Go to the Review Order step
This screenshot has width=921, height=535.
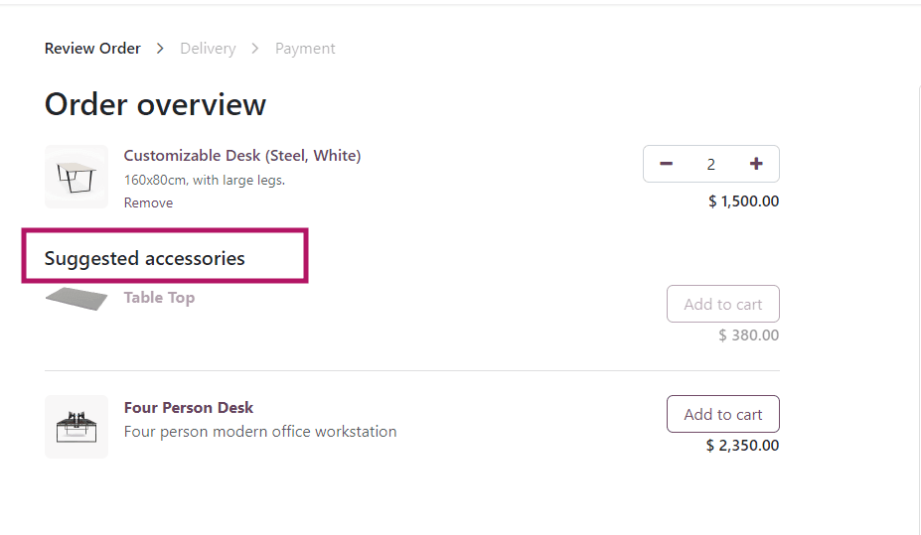tap(92, 49)
